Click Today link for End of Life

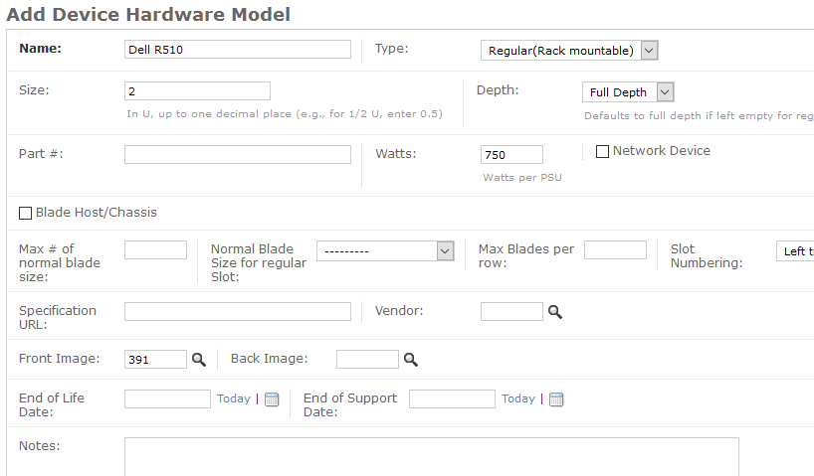(x=234, y=398)
